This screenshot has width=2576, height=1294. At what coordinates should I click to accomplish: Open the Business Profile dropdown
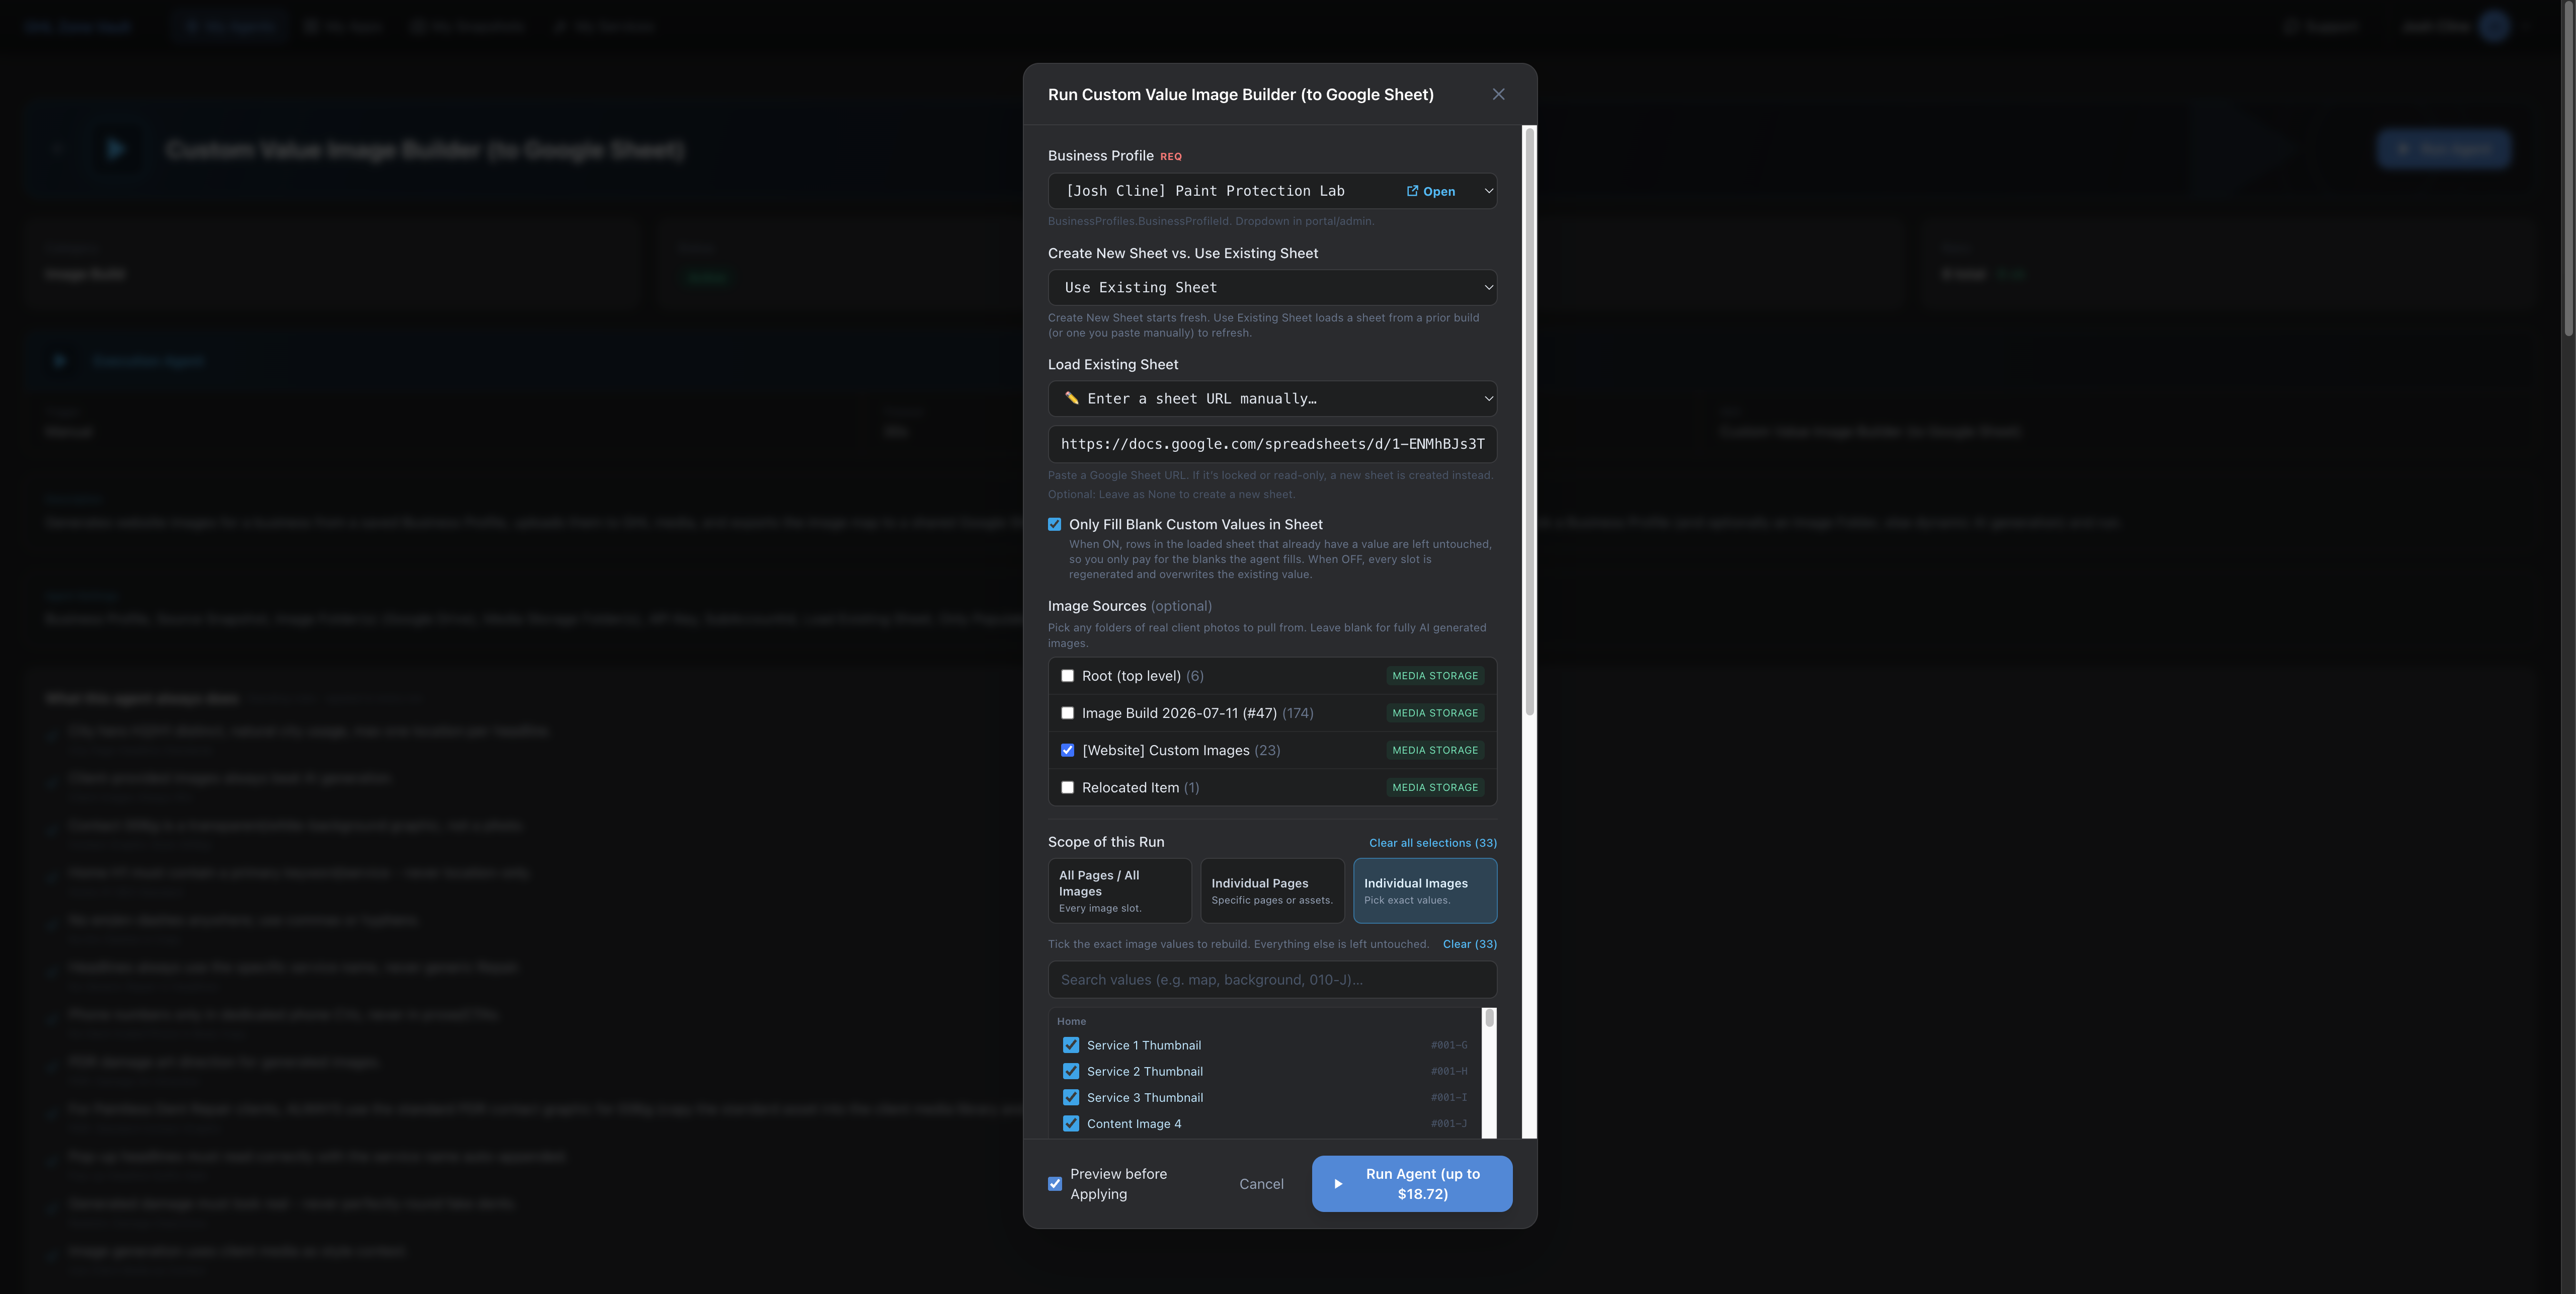(1272, 191)
